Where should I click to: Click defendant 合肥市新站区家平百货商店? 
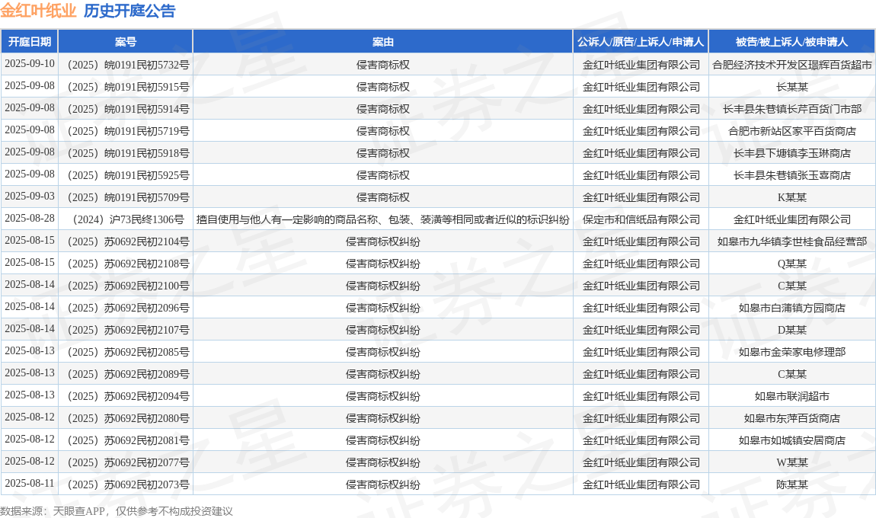click(791, 131)
